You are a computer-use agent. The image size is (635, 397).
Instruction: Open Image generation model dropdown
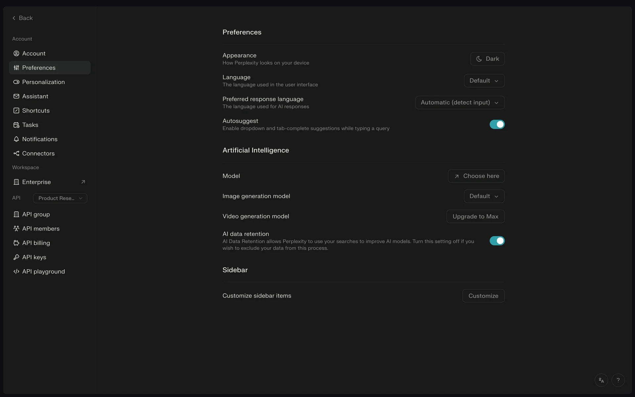pos(484,196)
